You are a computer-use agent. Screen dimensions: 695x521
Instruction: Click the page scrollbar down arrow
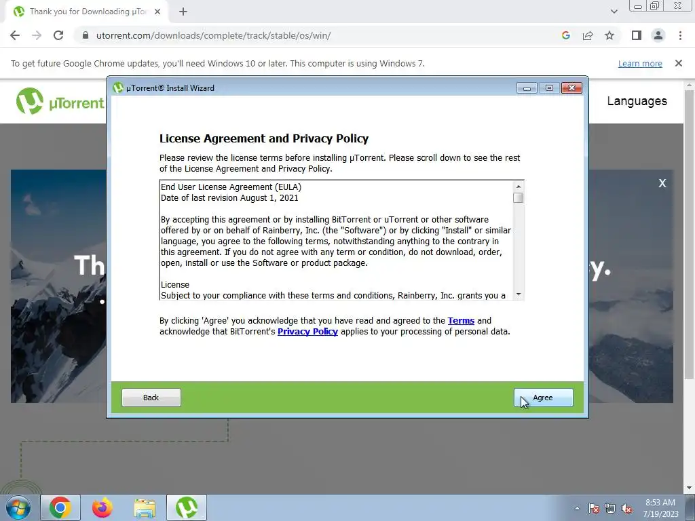pos(690,488)
